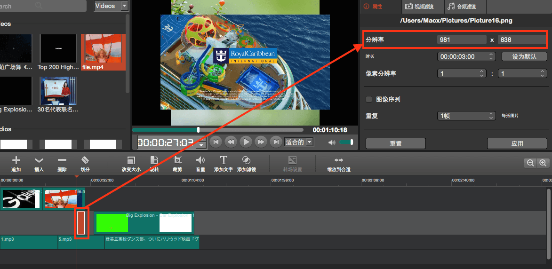Select the file.mp4 clip on video track

(64, 198)
